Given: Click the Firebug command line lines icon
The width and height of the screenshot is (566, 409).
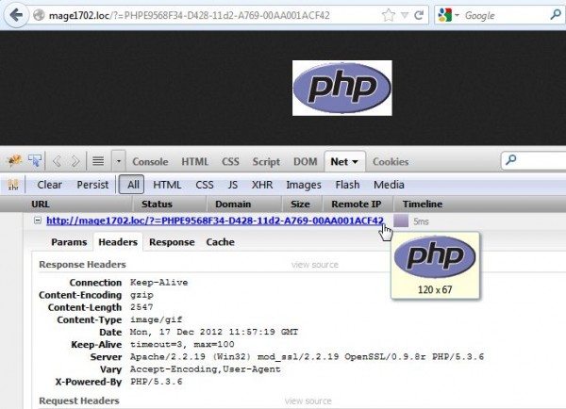Looking at the screenshot, I should pyautogui.click(x=98, y=161).
